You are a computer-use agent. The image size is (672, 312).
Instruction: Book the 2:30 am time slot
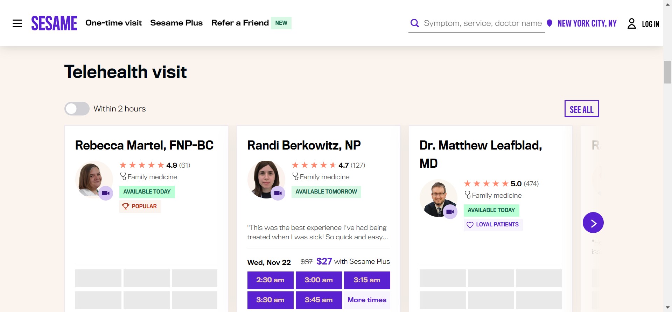pos(270,280)
